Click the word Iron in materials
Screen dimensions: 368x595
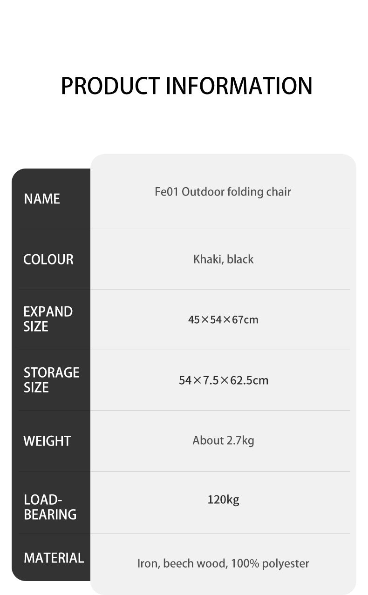[x=149, y=564]
